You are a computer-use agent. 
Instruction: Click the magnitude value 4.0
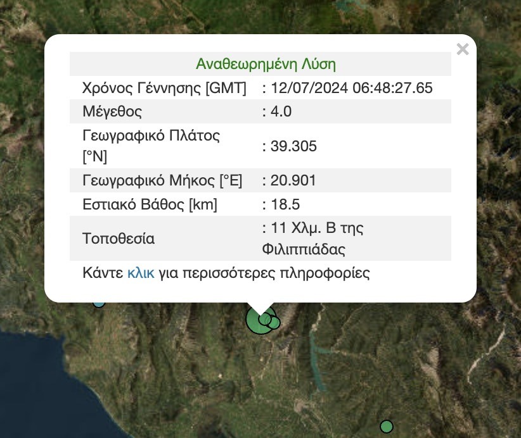(281, 111)
